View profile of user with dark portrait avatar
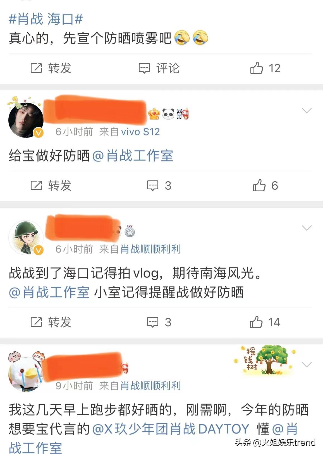Screen dimensions: 323x454 [26, 120]
